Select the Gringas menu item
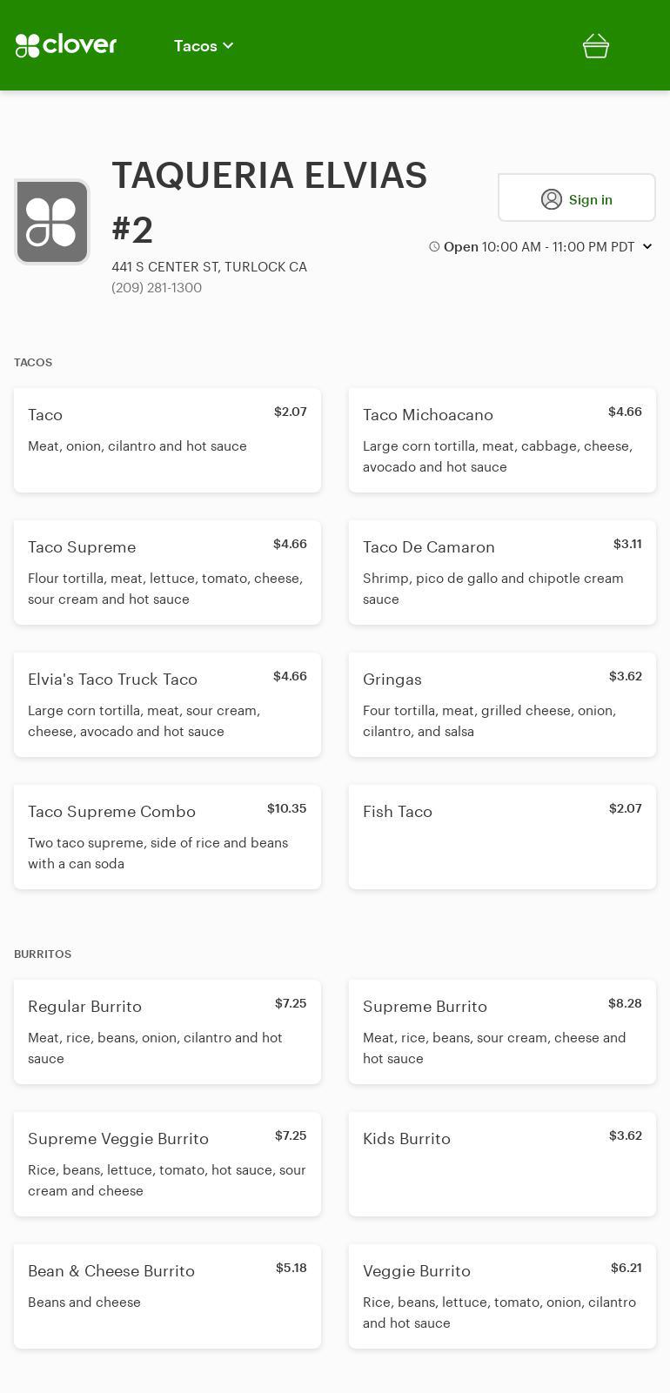 click(x=502, y=705)
